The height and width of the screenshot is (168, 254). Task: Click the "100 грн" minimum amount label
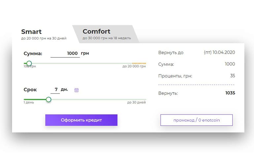tap(30, 66)
